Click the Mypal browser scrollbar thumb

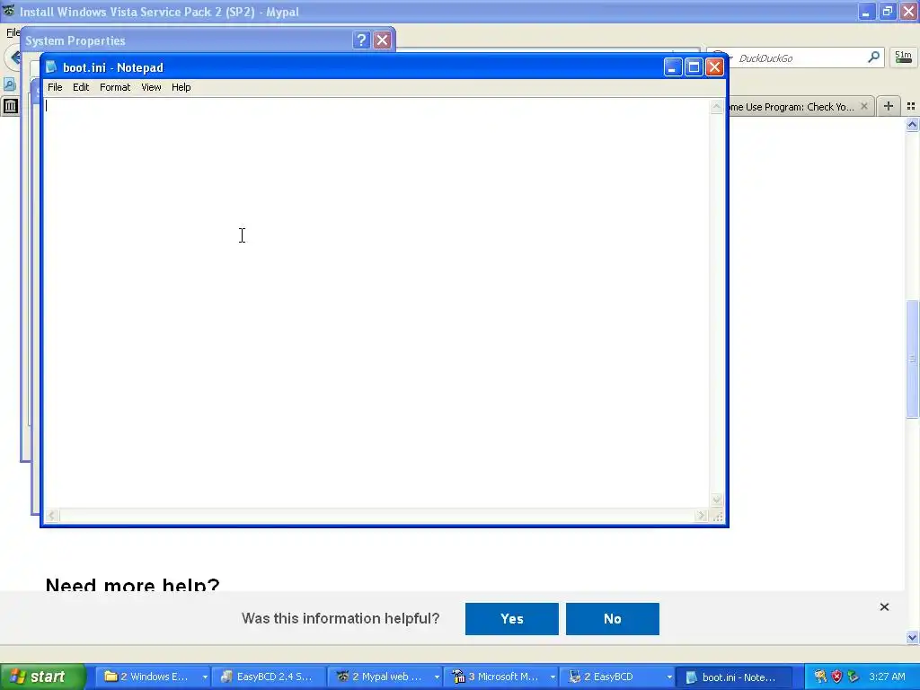click(912, 358)
